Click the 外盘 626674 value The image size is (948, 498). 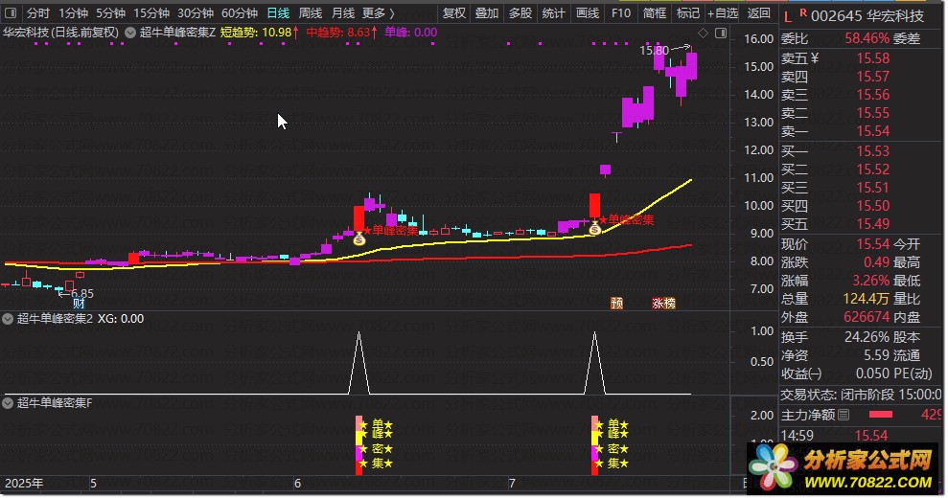[867, 317]
